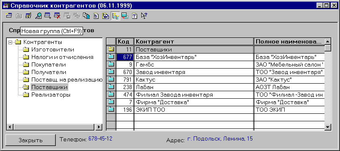
Task: Click the full name cell ТОО ЭКИП
Action: [x=289, y=110]
